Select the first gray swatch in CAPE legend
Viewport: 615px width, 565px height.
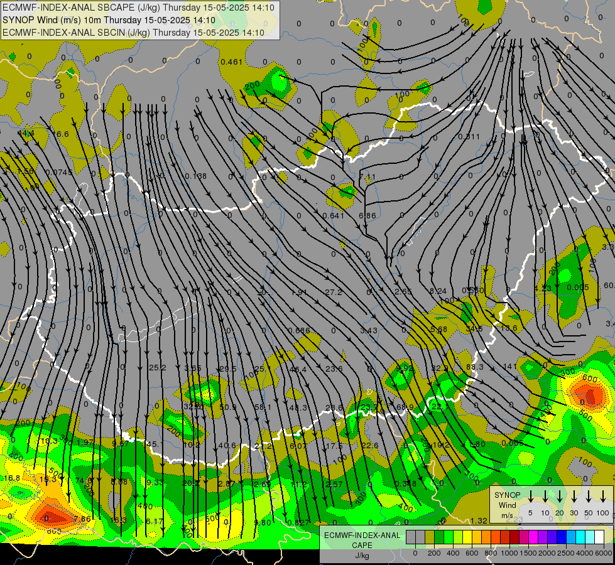pos(411,537)
